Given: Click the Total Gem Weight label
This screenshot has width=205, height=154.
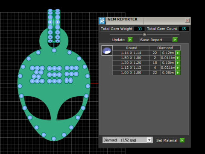Looking at the screenshot, I should pyautogui.click(x=117, y=29).
